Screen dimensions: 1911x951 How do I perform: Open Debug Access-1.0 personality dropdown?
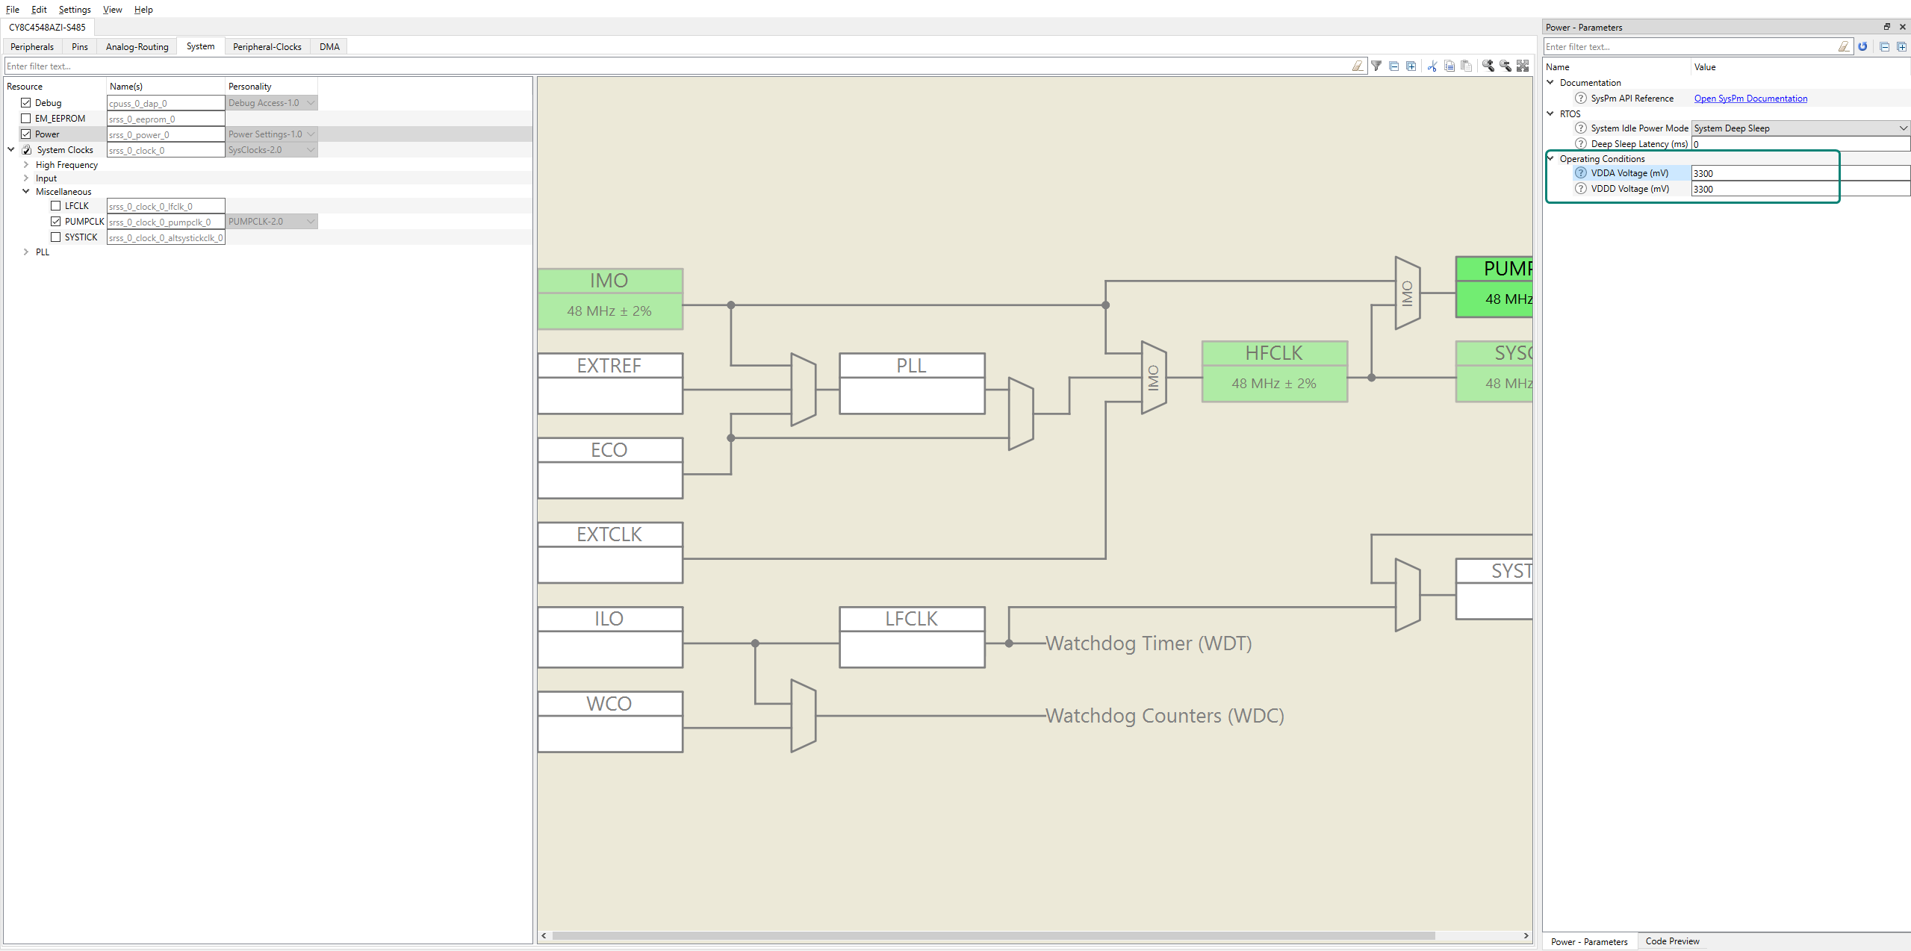[x=272, y=103]
